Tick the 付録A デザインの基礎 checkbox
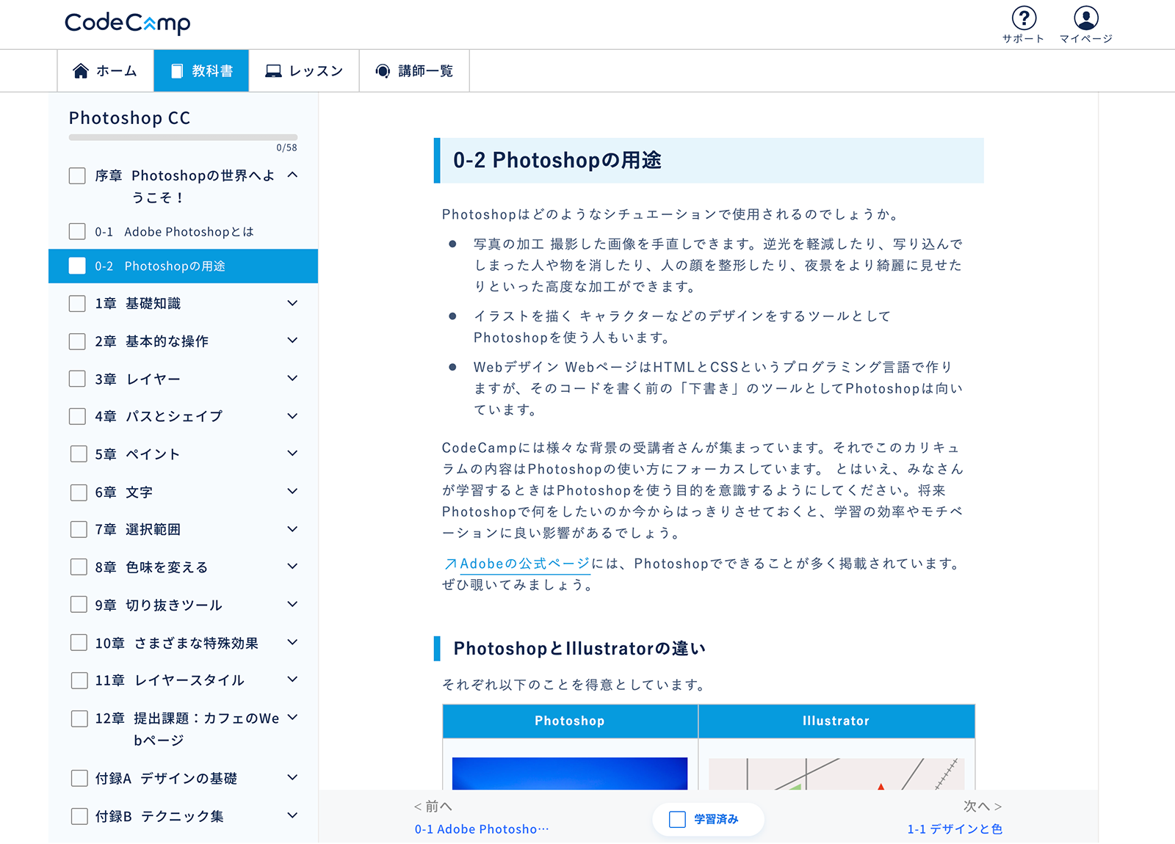This screenshot has width=1175, height=844. pyautogui.click(x=79, y=778)
